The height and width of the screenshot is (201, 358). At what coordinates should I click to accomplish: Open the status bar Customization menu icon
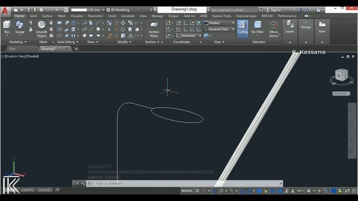[x=354, y=191]
